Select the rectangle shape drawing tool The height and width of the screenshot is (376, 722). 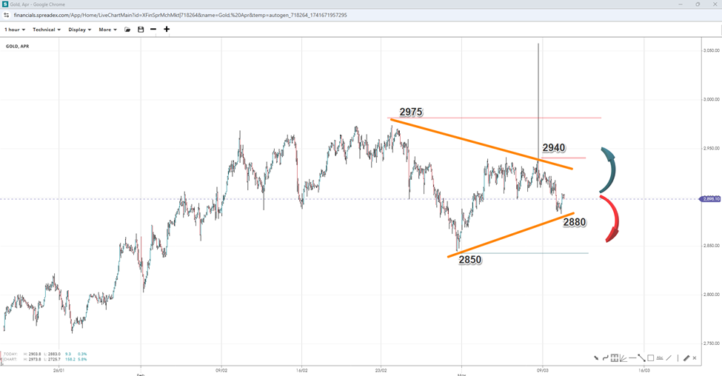[x=650, y=358]
